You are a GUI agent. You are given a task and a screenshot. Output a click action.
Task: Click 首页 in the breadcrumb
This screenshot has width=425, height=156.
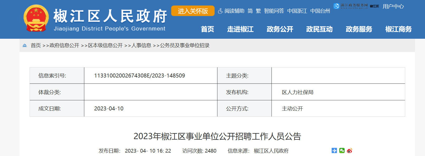click(x=36, y=45)
